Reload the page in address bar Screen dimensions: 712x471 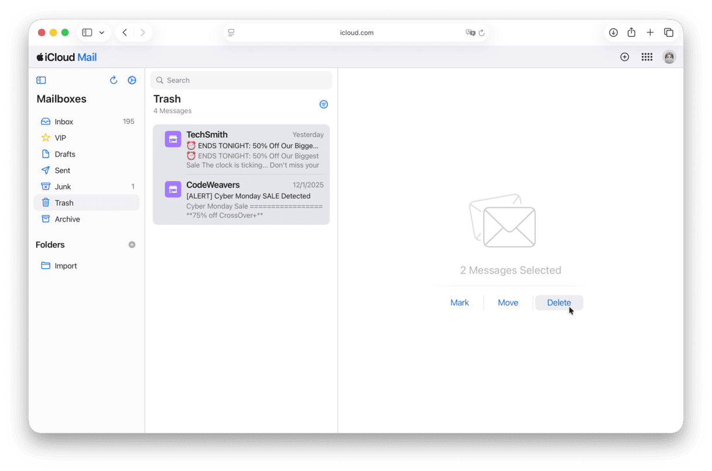tap(482, 33)
